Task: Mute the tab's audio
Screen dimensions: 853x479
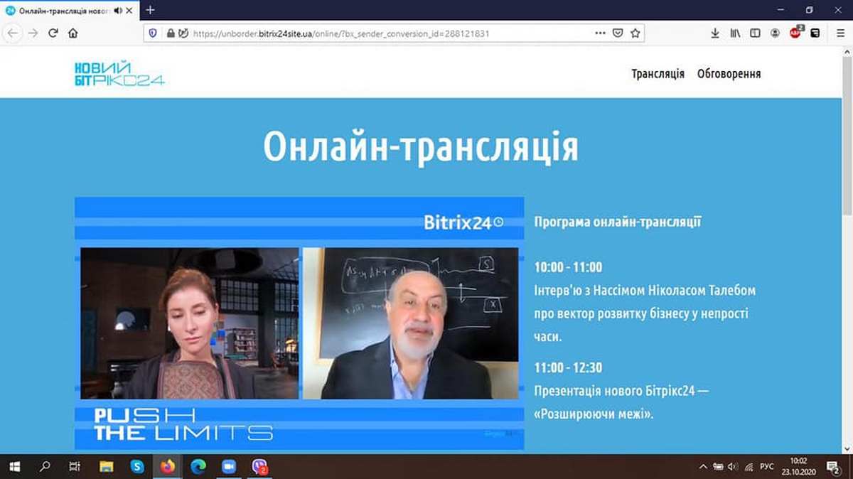Action: (x=117, y=11)
